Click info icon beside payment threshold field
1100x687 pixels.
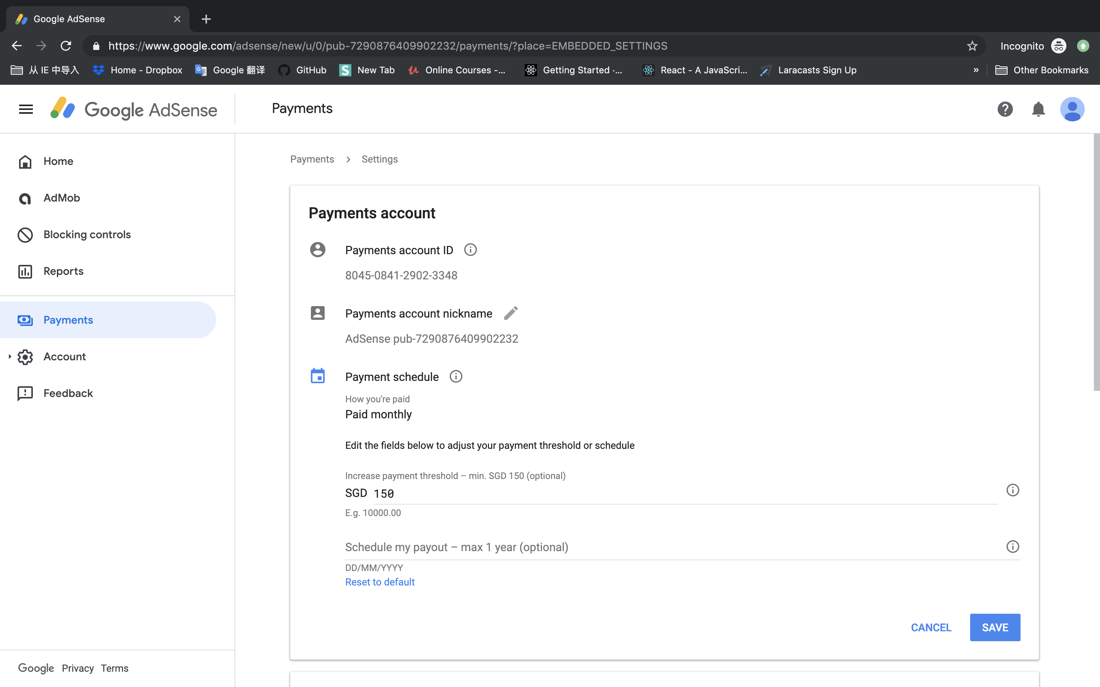[x=1012, y=490]
